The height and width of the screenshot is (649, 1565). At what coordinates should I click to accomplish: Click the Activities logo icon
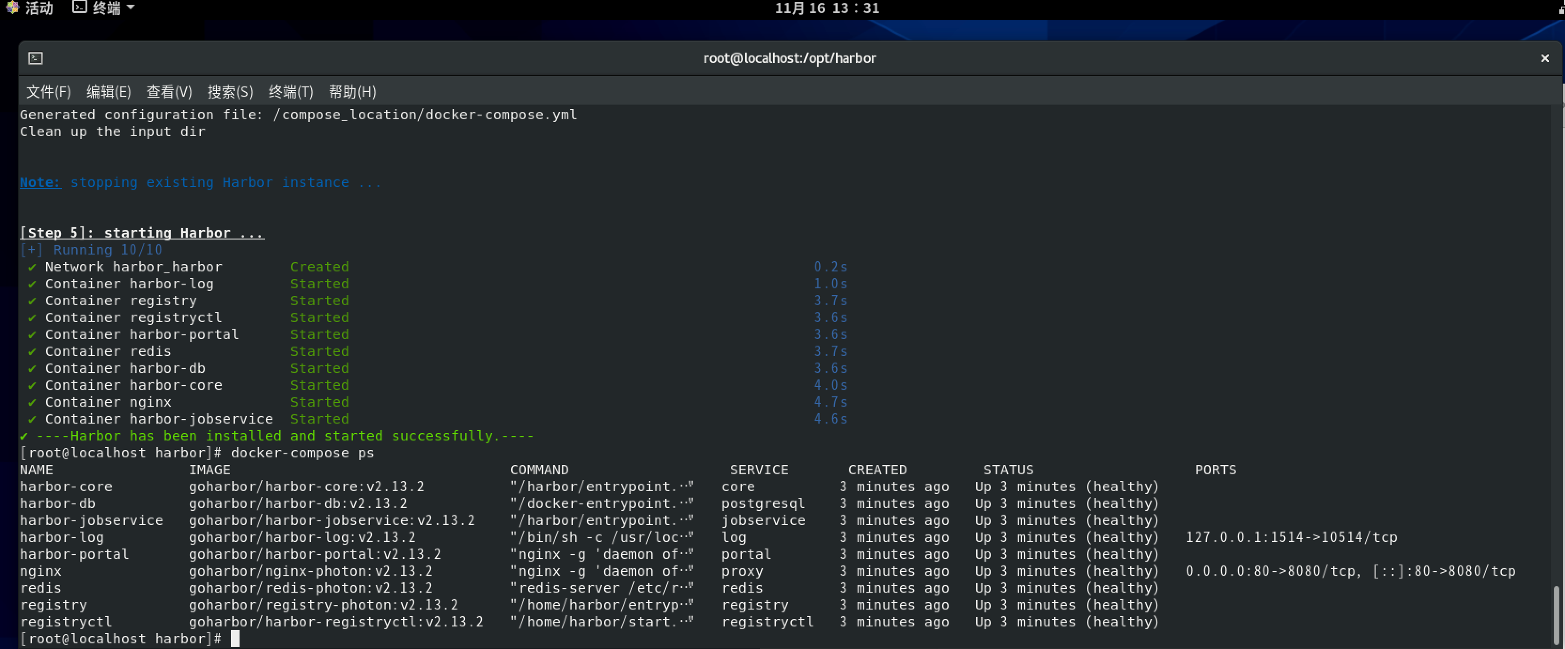[12, 8]
